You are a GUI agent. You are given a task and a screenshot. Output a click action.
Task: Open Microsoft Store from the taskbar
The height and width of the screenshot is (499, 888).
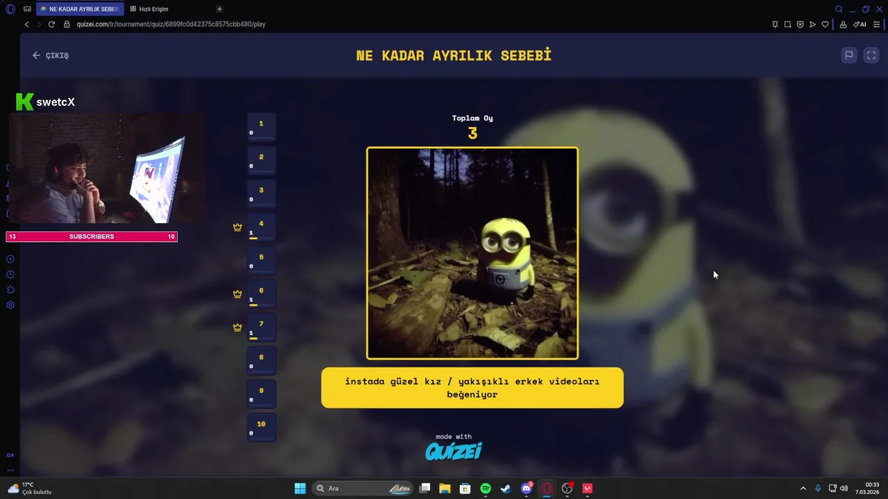point(465,489)
